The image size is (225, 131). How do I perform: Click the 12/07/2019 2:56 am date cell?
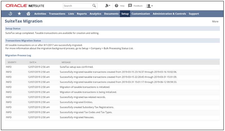click(39, 67)
